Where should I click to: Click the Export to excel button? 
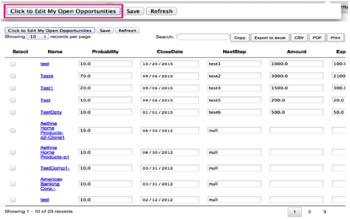coord(270,38)
